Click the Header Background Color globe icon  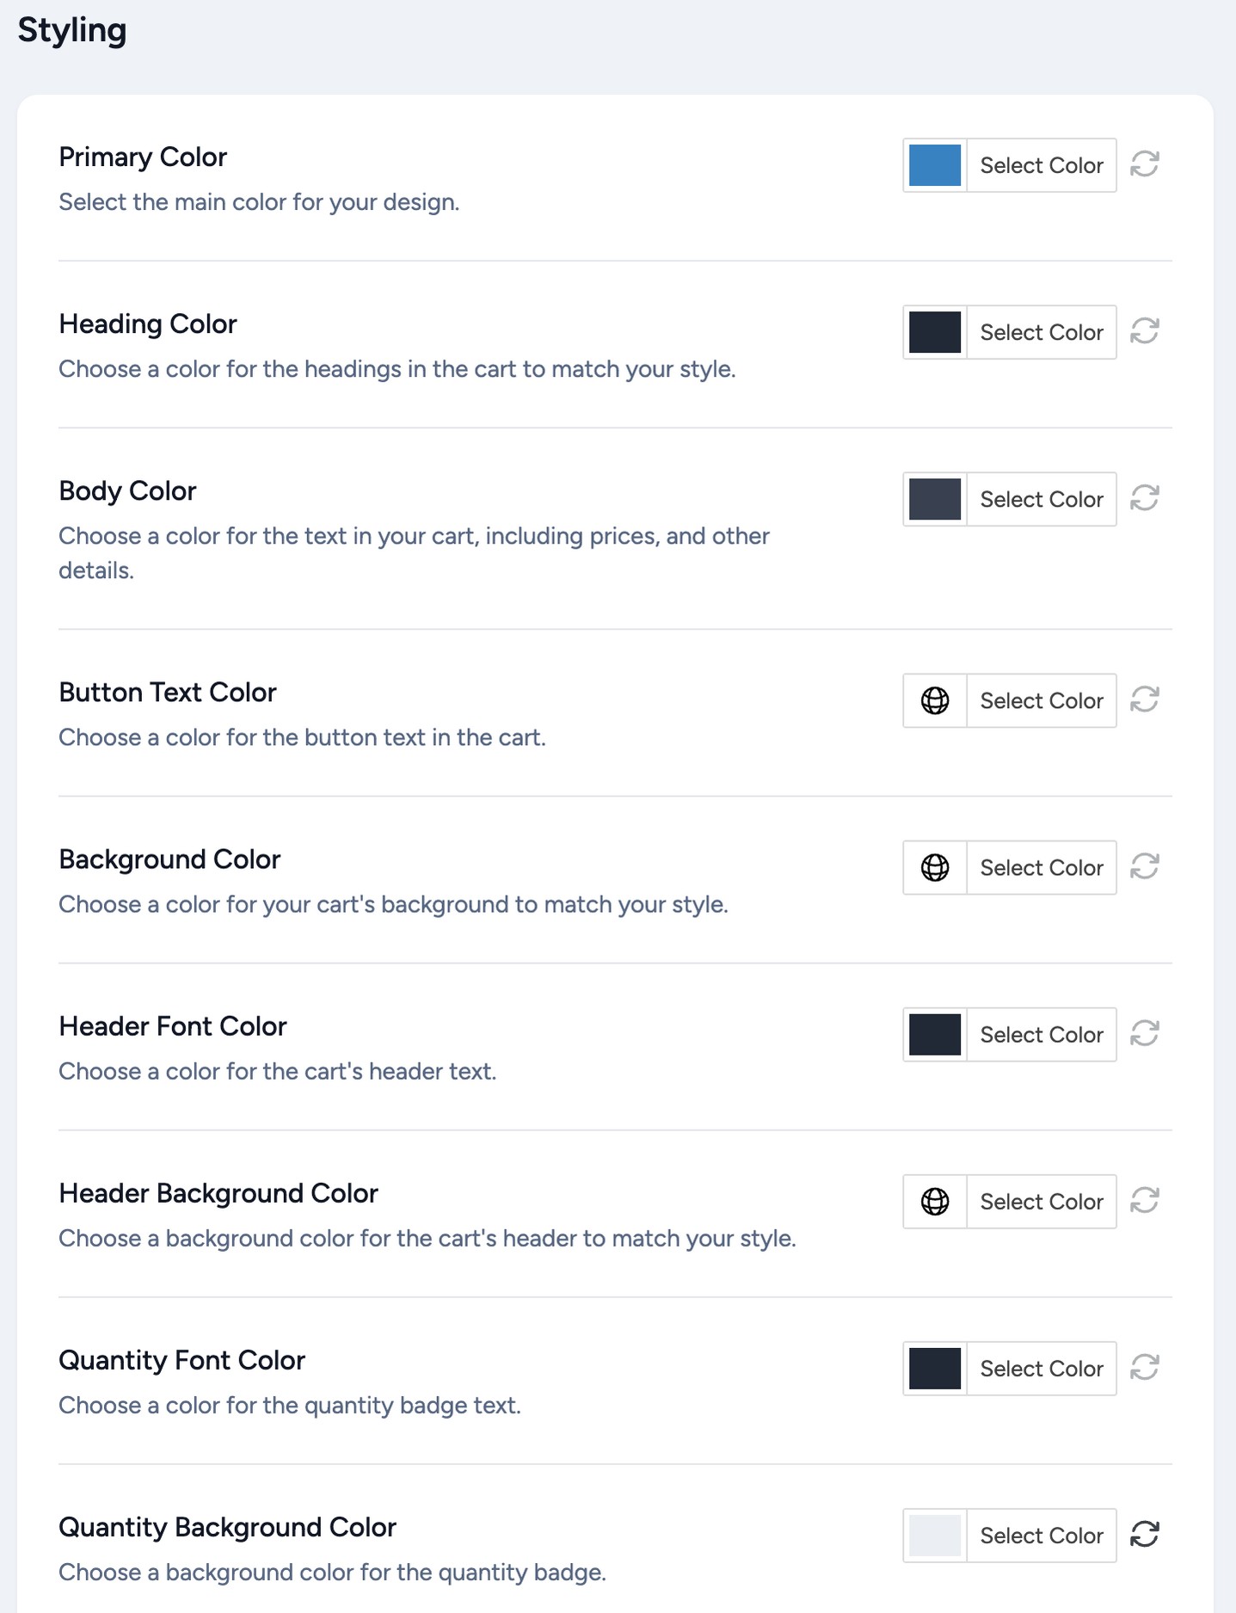pos(935,1201)
